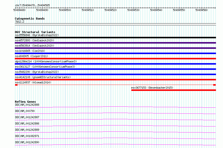Open the Cytogenetic Bands track title
223x148 pixels.
[30, 19]
